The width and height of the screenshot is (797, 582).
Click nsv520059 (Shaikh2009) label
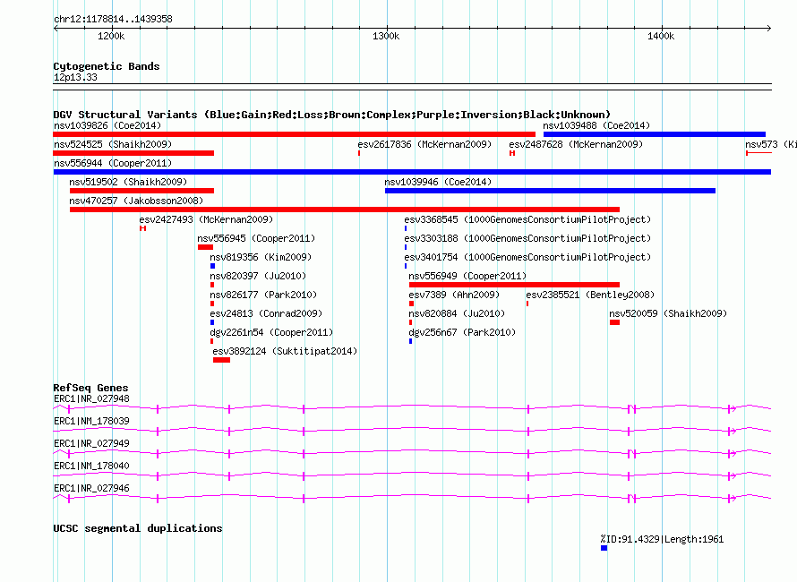pos(668,313)
